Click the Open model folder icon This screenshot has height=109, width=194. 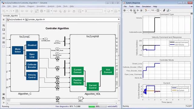tap(10, 11)
